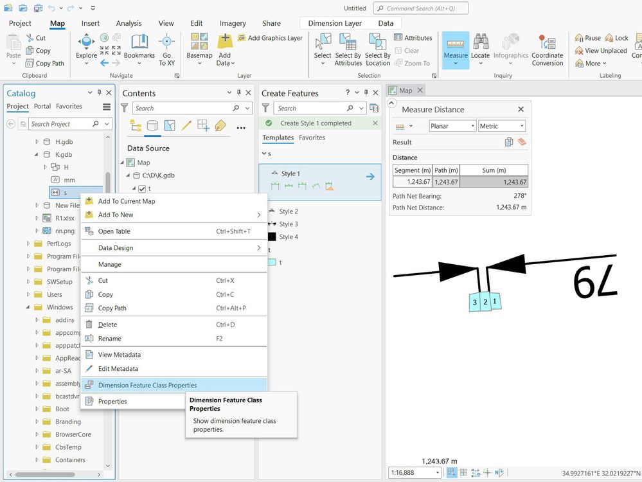Collapse the K.gdb geodatabase
This screenshot has height=482, width=642.
[x=37, y=154]
